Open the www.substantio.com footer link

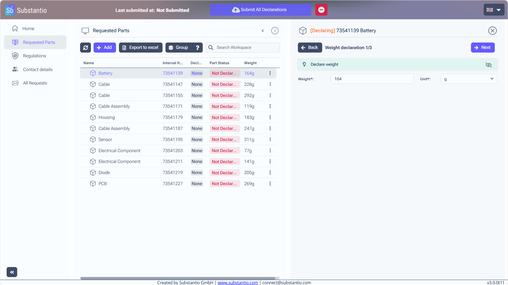(x=238, y=283)
